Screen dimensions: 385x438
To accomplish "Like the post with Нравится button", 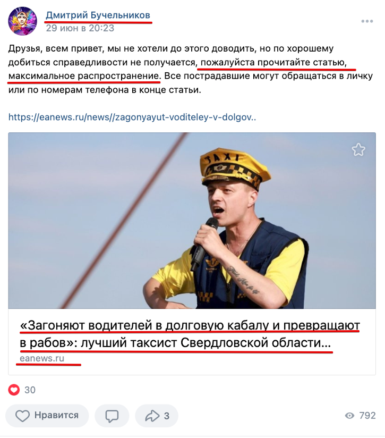I will (47, 415).
